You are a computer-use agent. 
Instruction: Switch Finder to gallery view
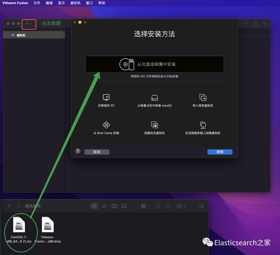click(x=124, y=206)
